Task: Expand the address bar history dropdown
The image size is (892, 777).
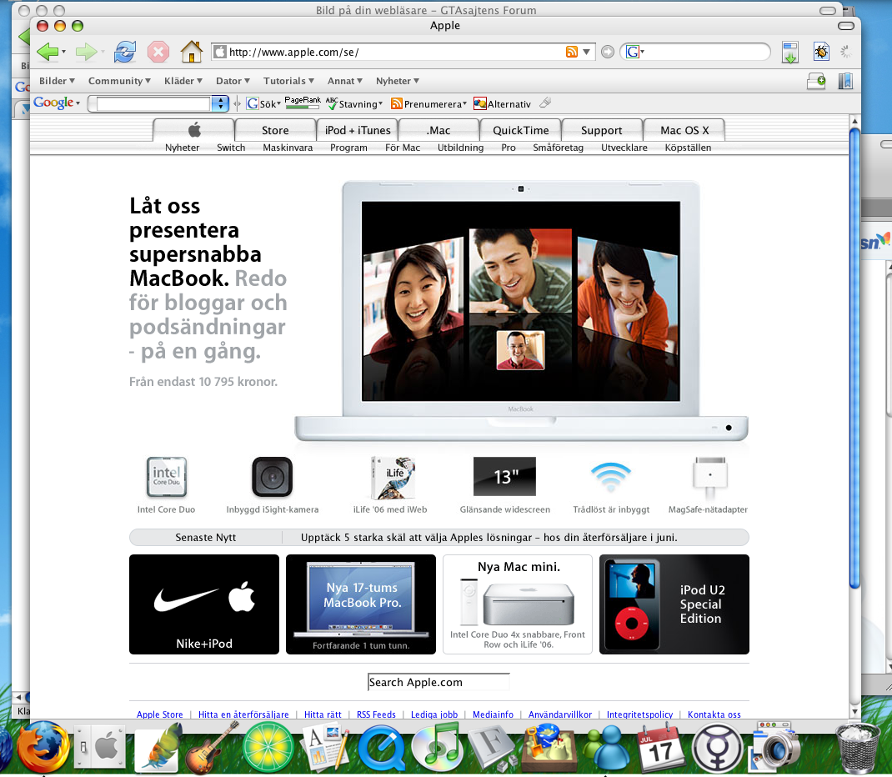Action: [587, 52]
